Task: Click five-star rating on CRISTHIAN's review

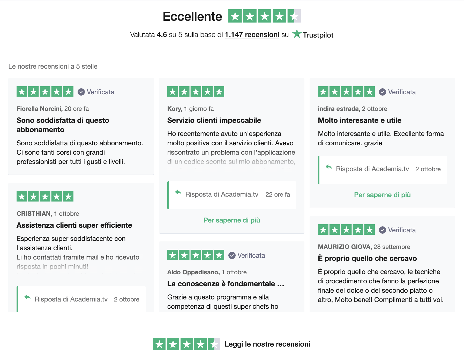Action: [45, 196]
